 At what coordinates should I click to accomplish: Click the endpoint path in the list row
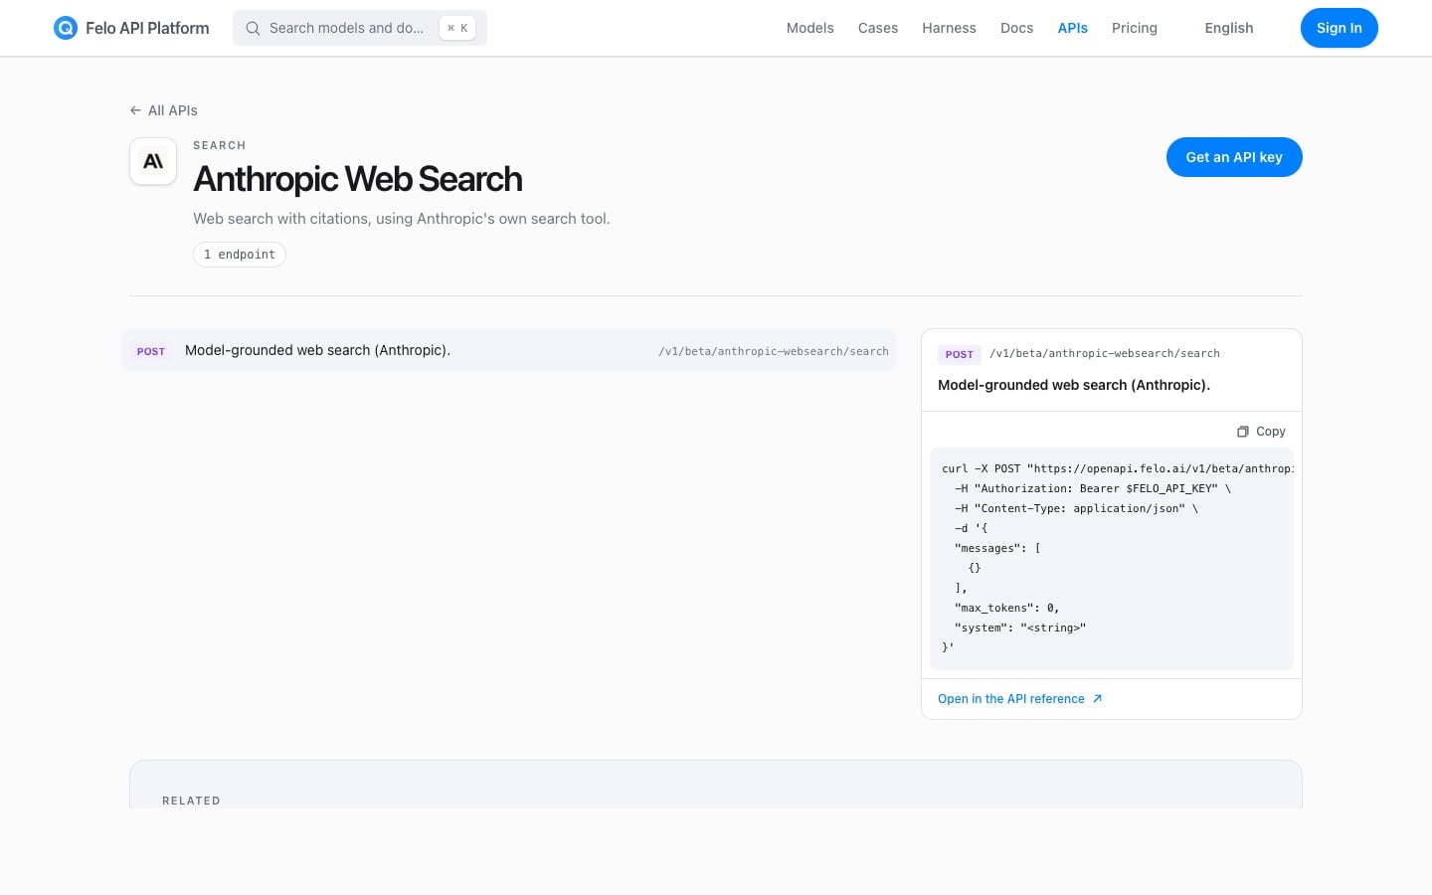774,351
